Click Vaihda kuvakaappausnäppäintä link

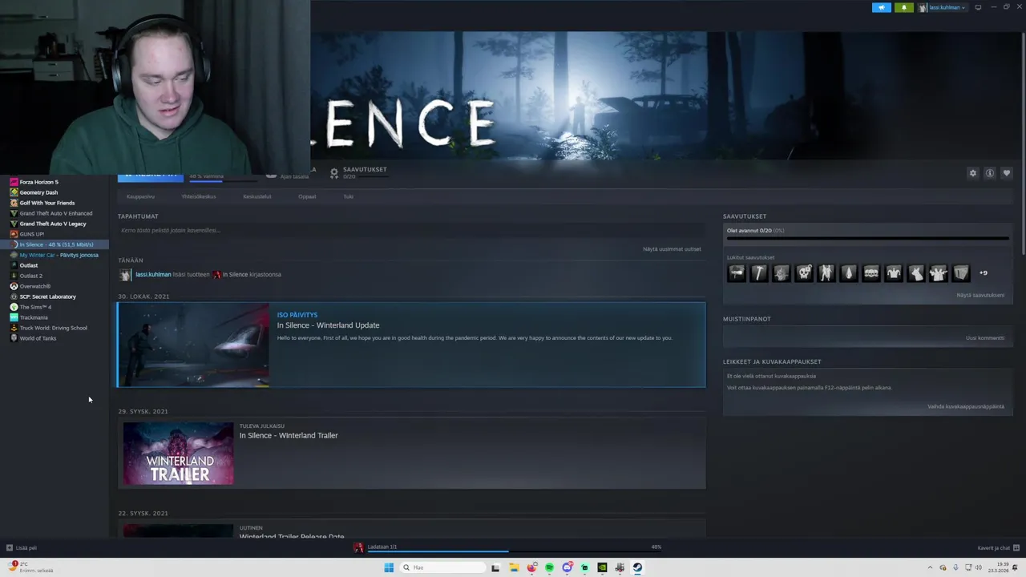(x=966, y=407)
